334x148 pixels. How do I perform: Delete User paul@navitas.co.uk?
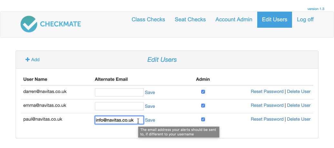click(299, 119)
